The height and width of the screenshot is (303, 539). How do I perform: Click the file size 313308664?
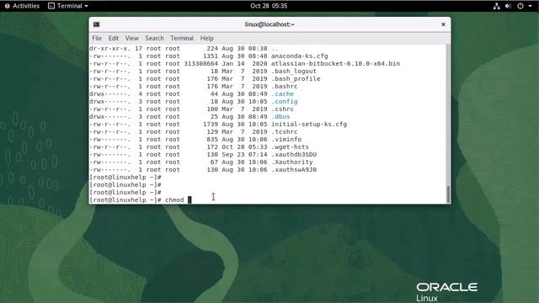pyautogui.click(x=200, y=64)
